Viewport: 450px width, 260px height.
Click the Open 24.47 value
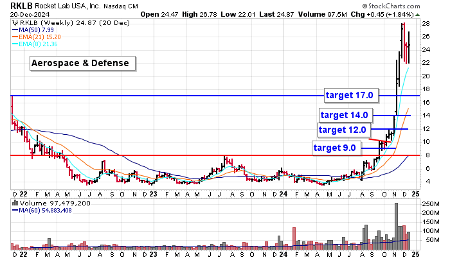tap(159, 14)
